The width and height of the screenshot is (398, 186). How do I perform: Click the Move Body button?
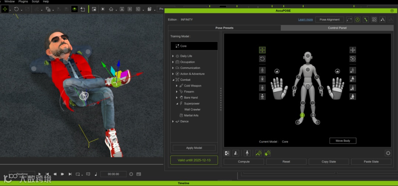click(343, 141)
